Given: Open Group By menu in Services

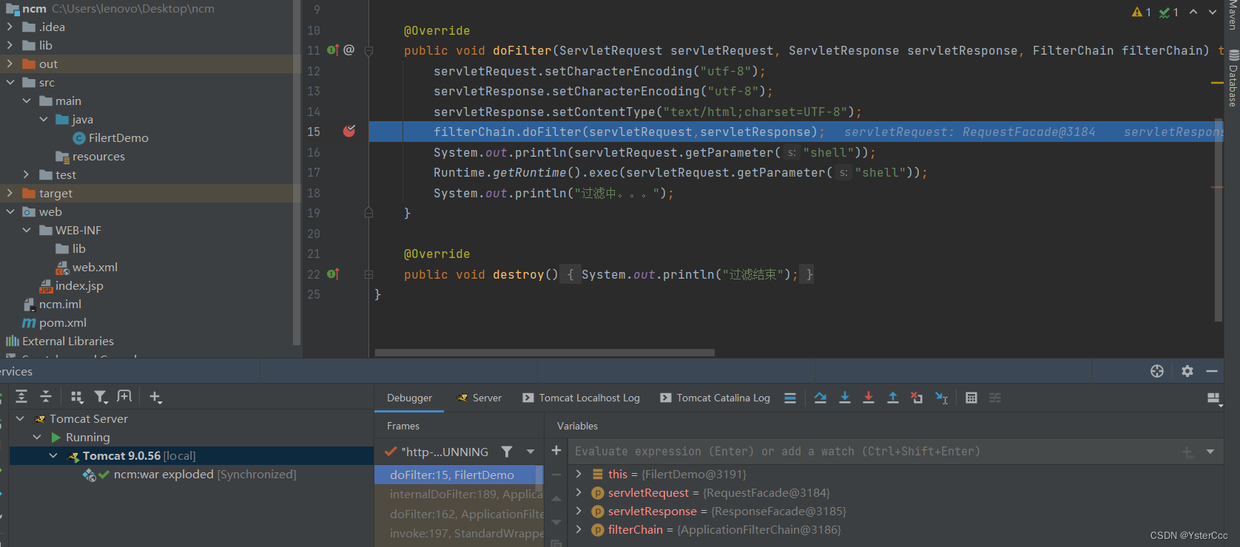Looking at the screenshot, I should [x=76, y=397].
